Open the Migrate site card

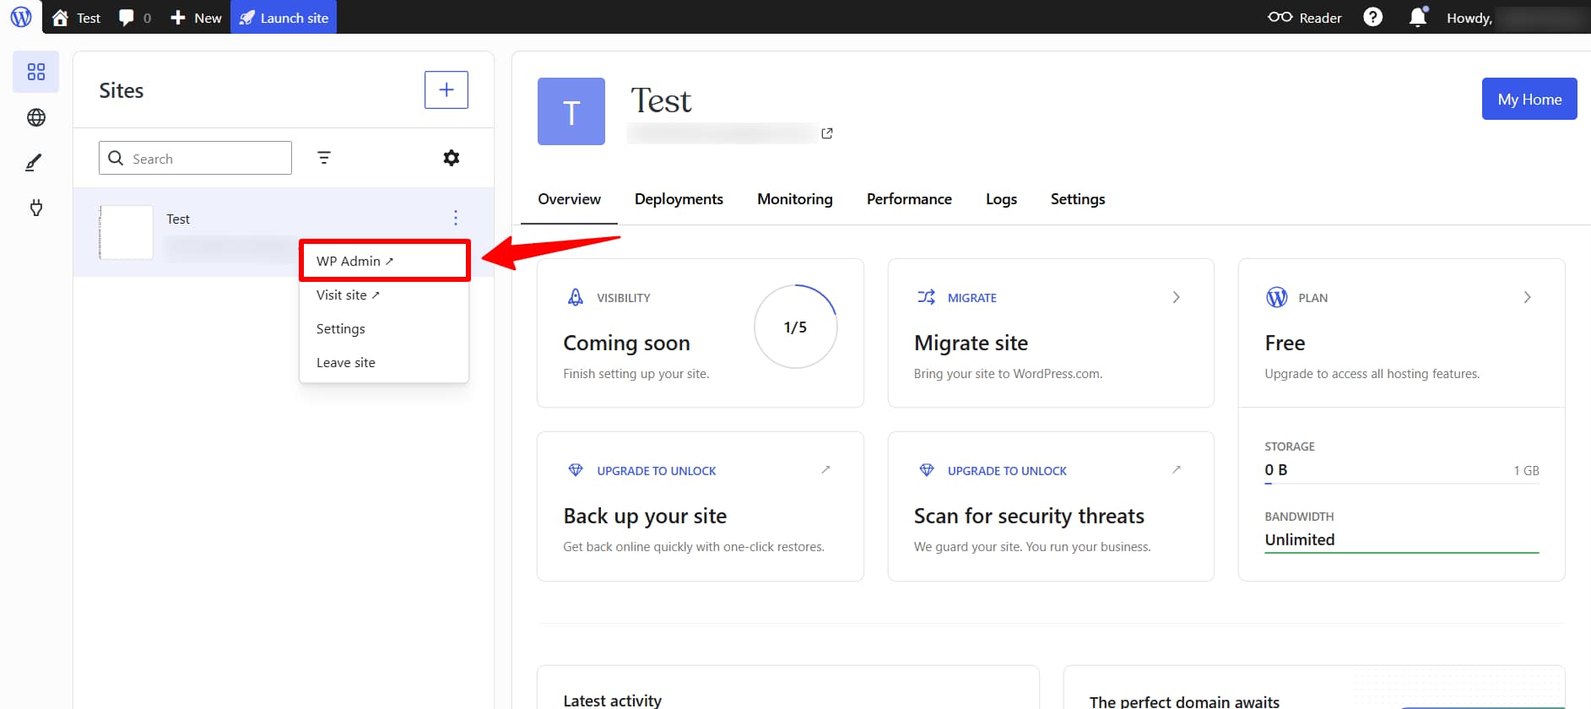coord(1051,333)
